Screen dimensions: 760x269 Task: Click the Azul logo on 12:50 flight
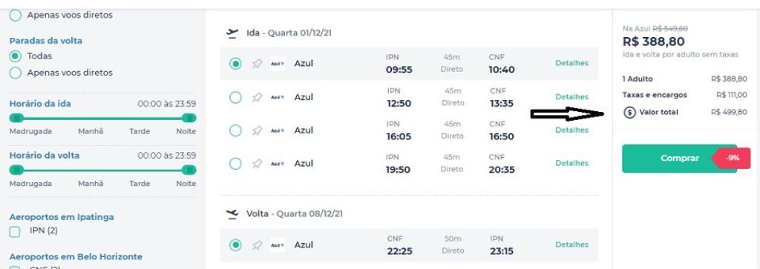pos(278,97)
